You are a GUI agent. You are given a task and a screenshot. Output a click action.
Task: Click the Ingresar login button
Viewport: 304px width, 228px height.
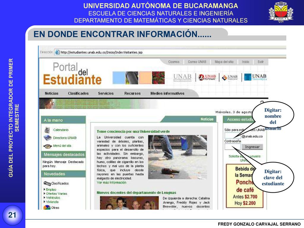pos(252,147)
